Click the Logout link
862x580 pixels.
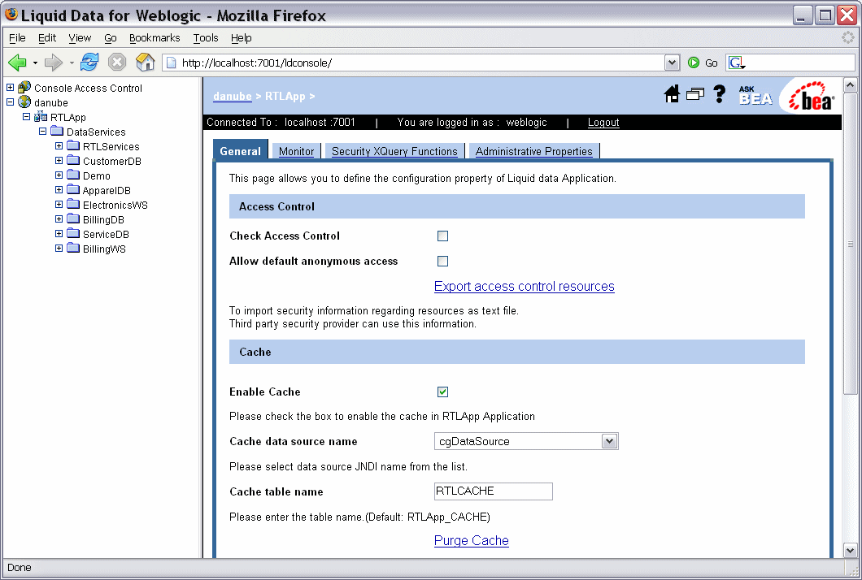[x=603, y=123]
